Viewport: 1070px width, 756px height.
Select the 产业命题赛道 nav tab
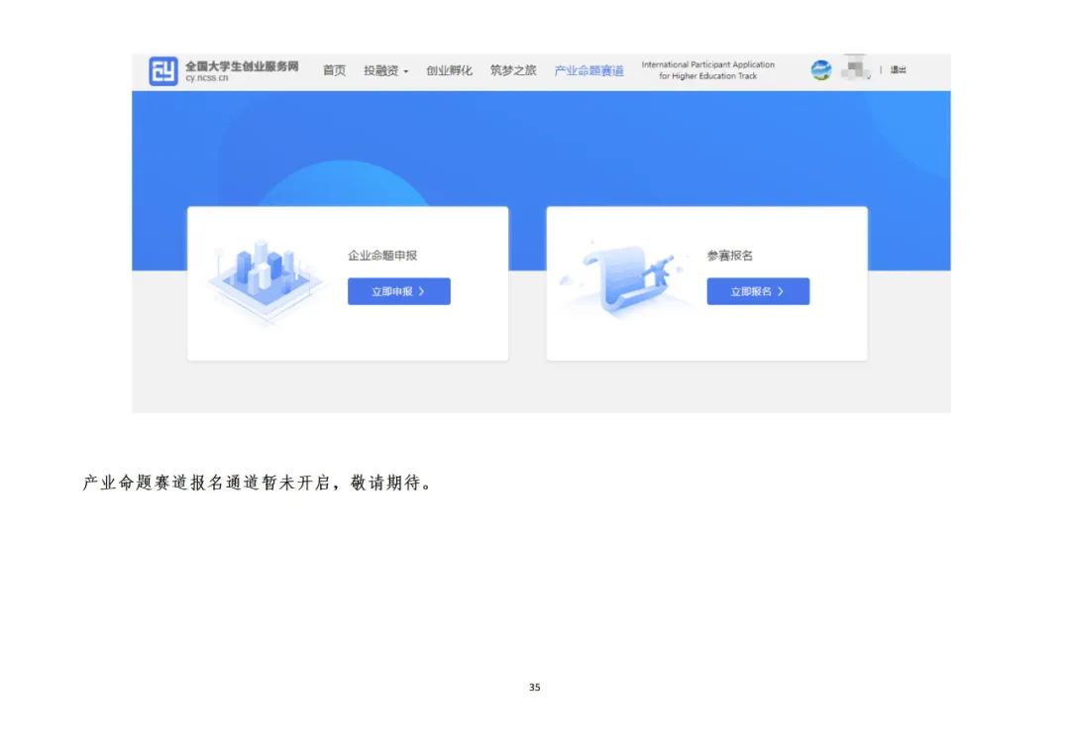coord(588,71)
